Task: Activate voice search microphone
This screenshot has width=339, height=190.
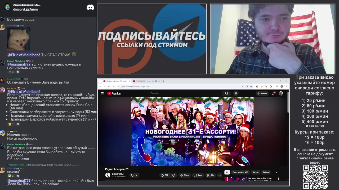Action: (x=236, y=93)
